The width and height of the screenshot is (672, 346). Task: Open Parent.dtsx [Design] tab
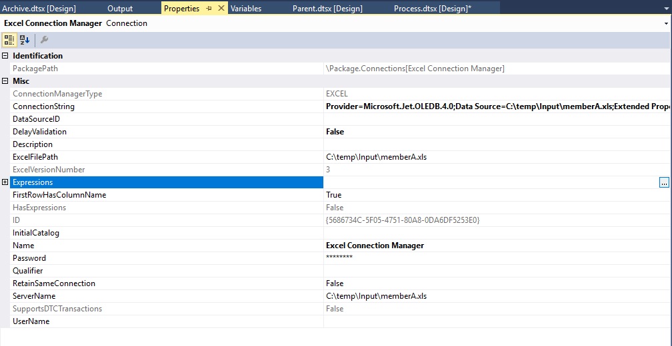327,9
